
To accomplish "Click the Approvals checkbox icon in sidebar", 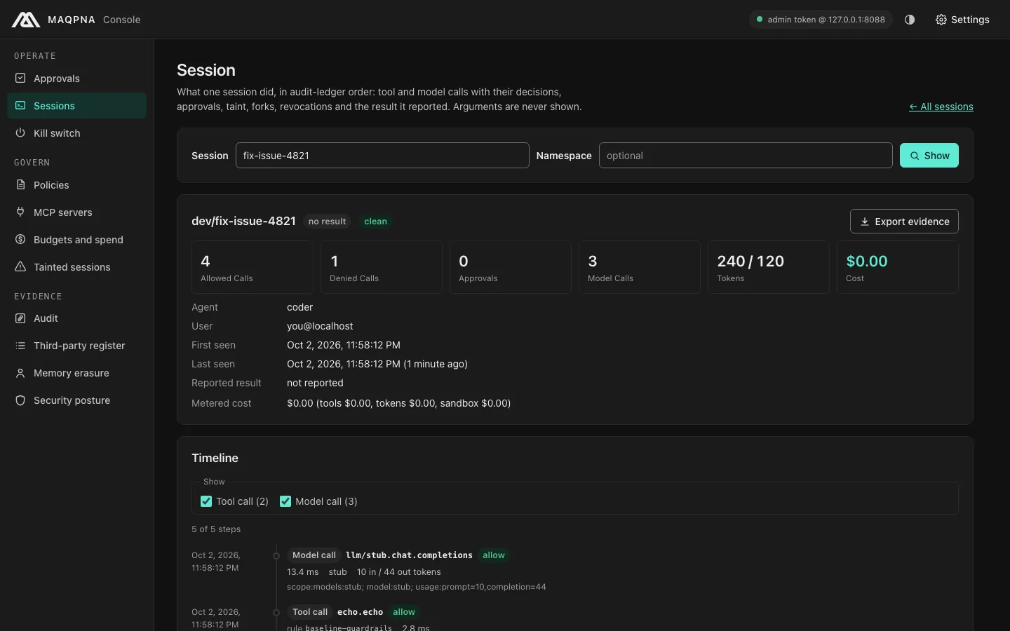I will (20, 78).
